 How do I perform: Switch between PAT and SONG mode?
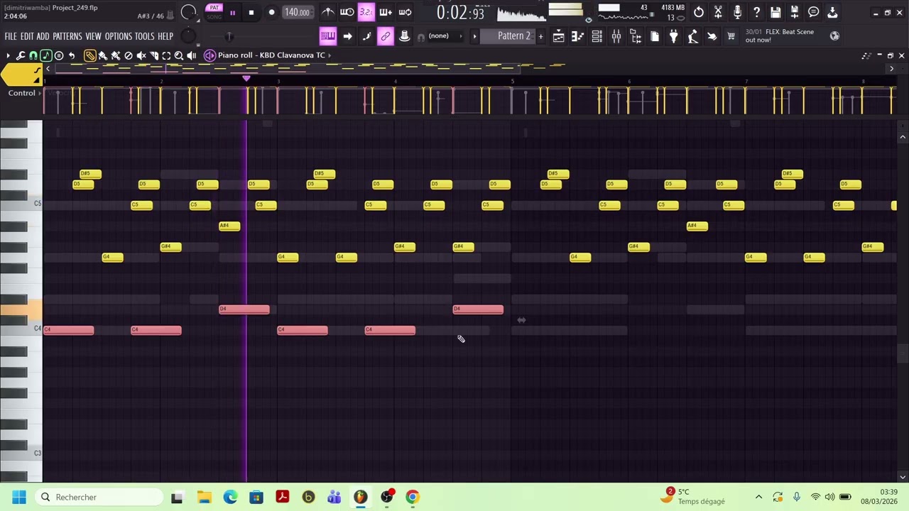tap(214, 12)
